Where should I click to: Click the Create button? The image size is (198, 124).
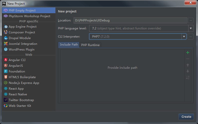(186, 117)
